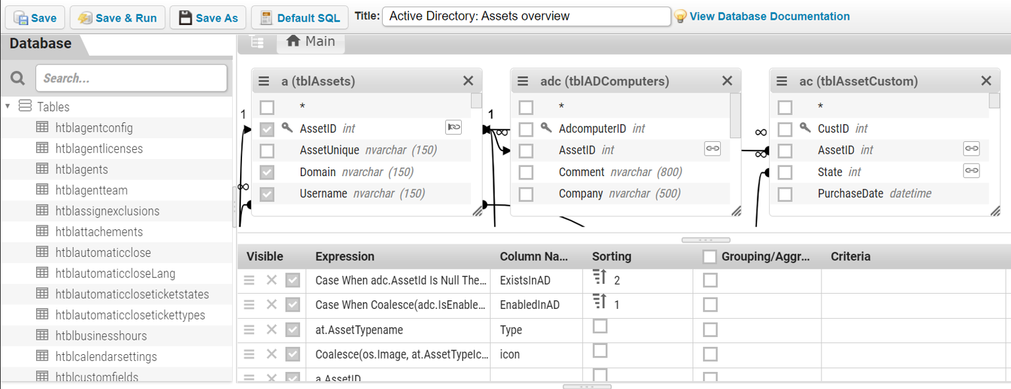The width and height of the screenshot is (1011, 389).
Task: Click resize handle corner of tblAssets table
Action: [x=476, y=210]
